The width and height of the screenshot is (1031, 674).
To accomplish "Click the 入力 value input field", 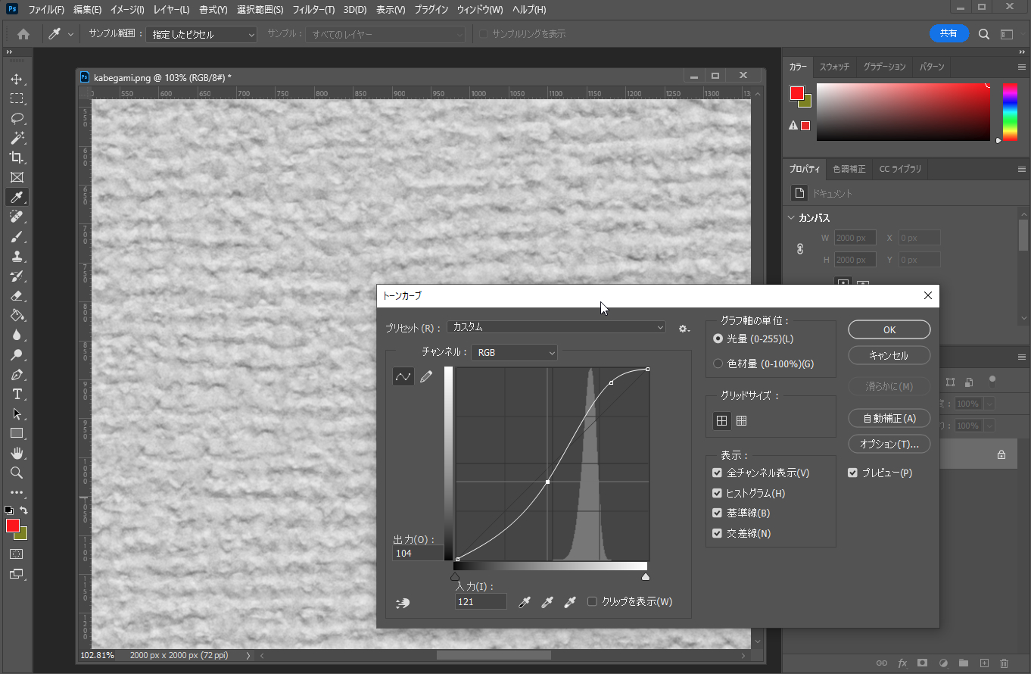I will [x=481, y=602].
